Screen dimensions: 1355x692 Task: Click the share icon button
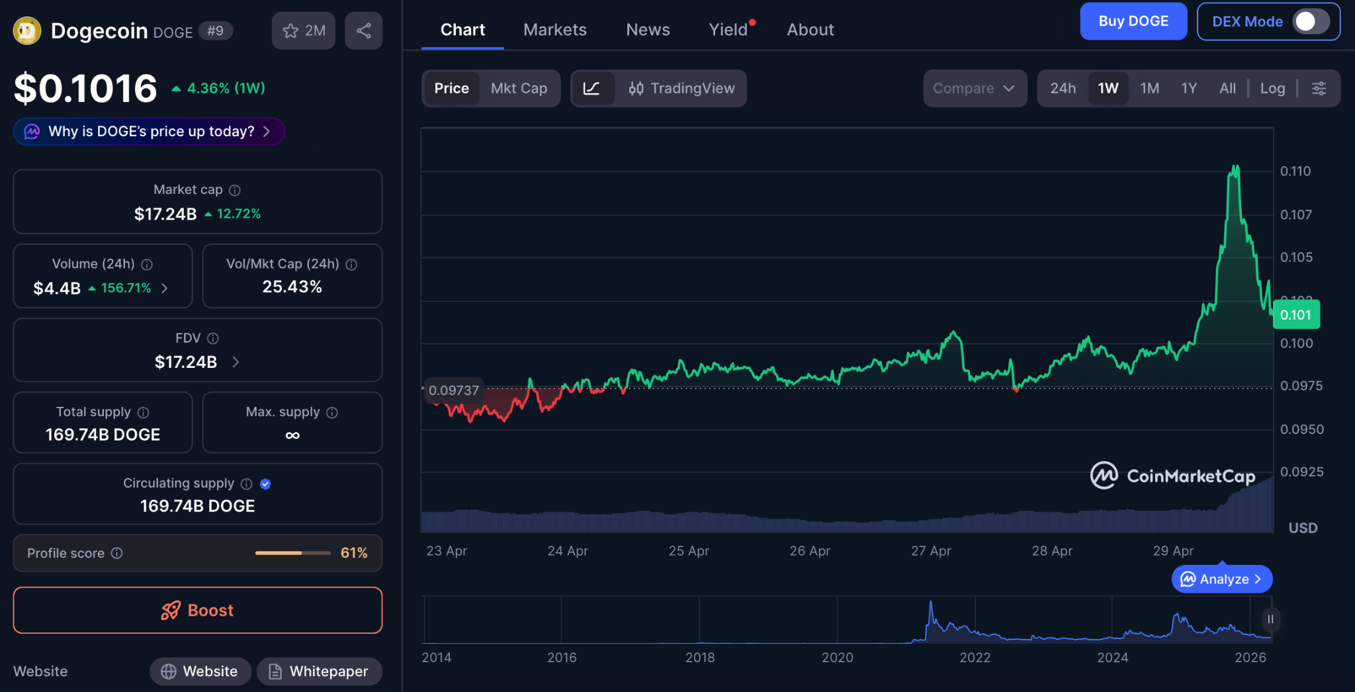[363, 30]
